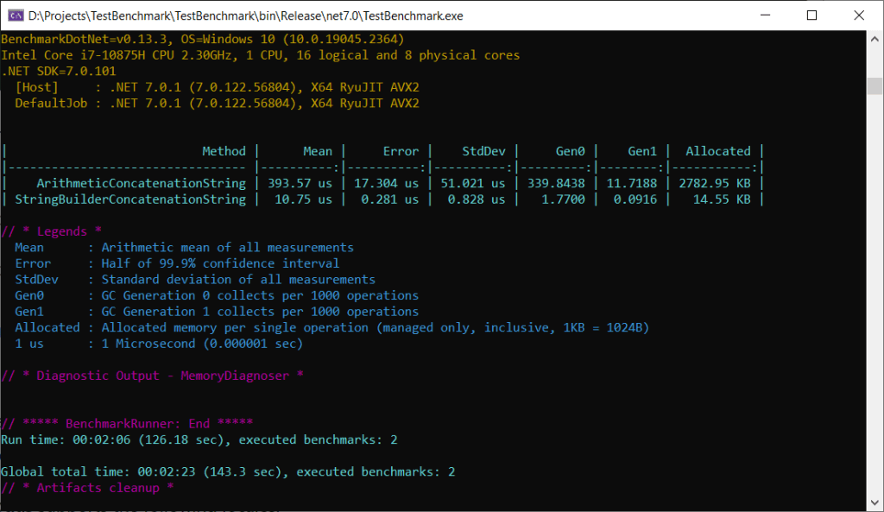
Task: Click the Allocated column header text
Action: tap(718, 151)
